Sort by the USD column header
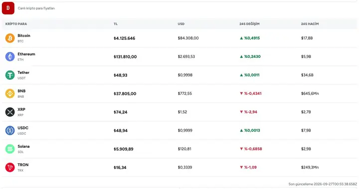The width and height of the screenshot is (359, 189). coord(181,24)
